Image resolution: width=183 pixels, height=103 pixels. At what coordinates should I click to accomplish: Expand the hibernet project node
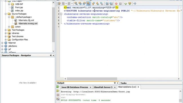point(2,43)
